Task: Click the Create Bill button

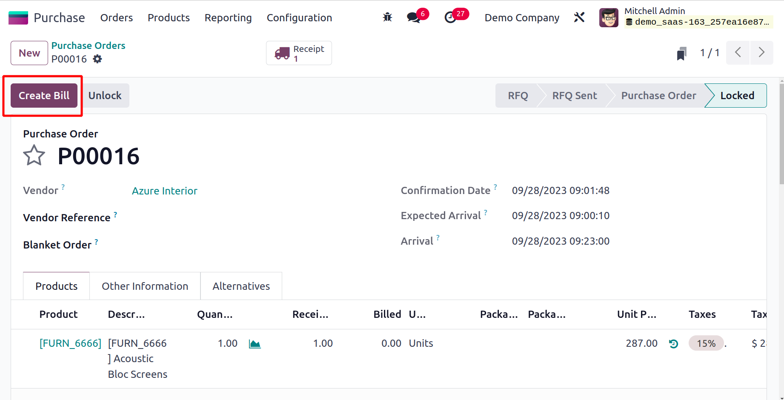Action: [x=44, y=96]
